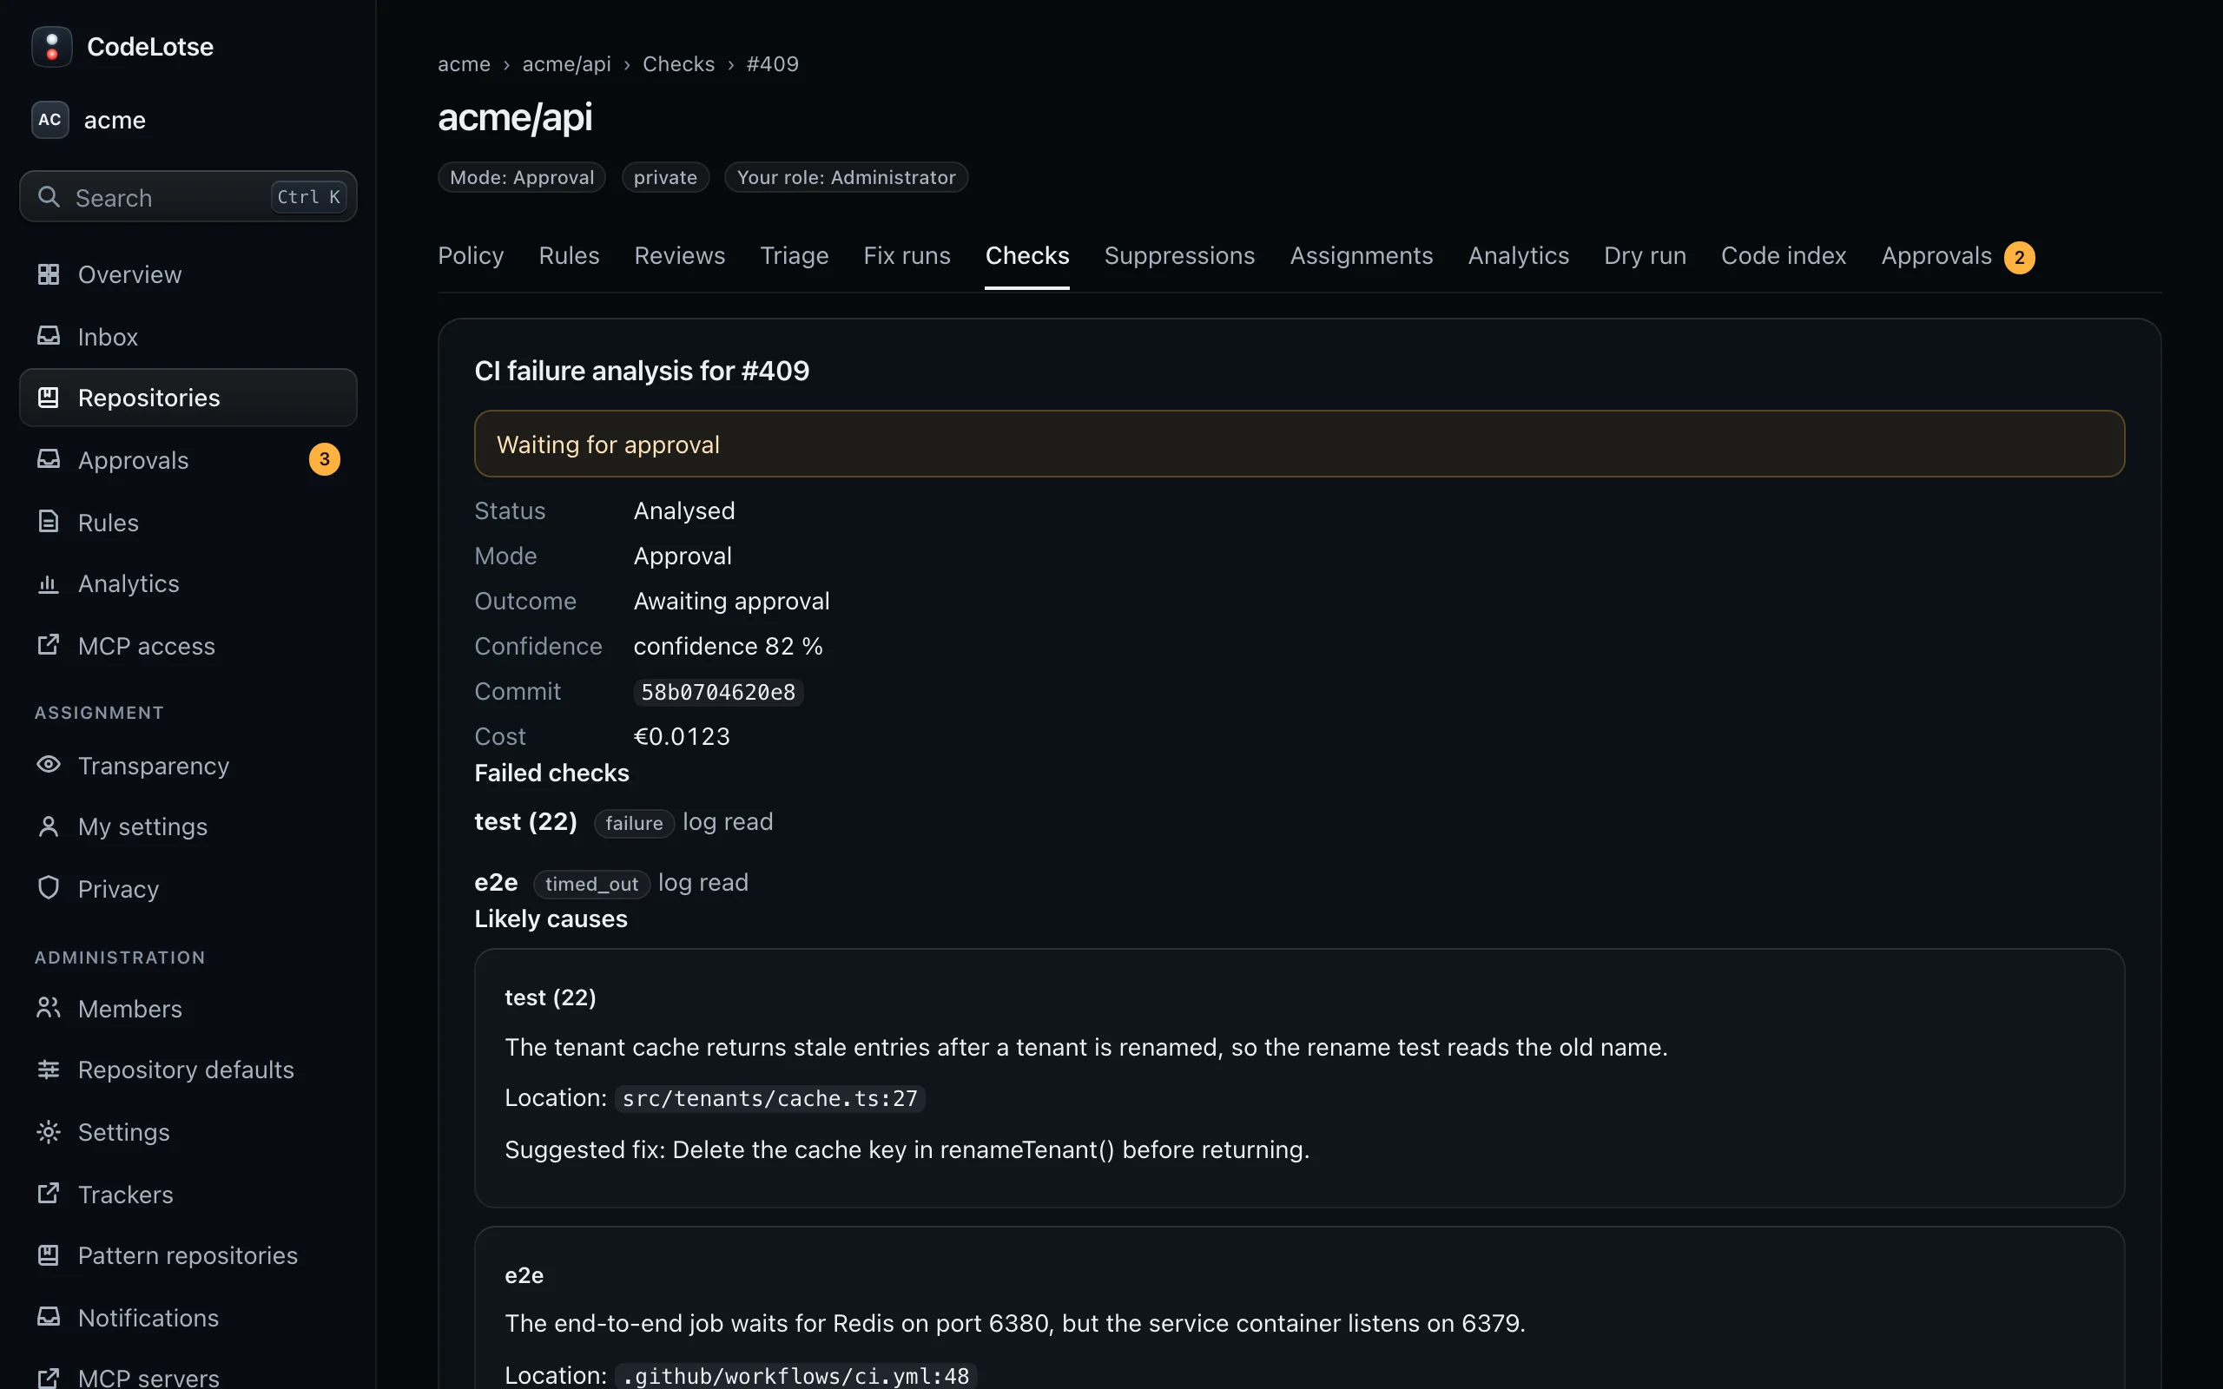
Task: Click the Members people icon
Action: point(49,1008)
